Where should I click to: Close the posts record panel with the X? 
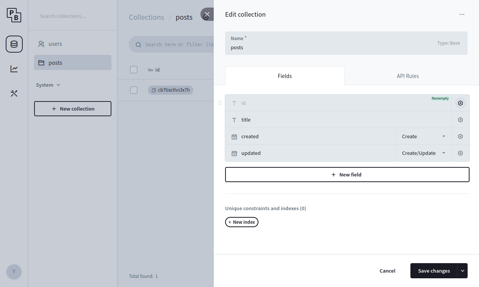(207, 14)
